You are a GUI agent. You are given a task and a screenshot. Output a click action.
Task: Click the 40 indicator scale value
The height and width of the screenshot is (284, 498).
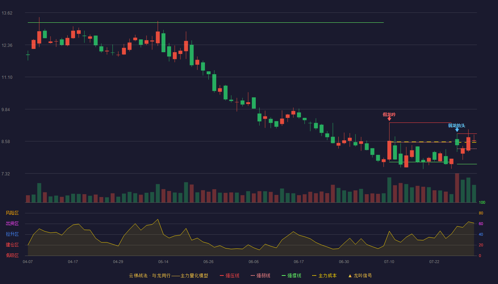[481, 234]
